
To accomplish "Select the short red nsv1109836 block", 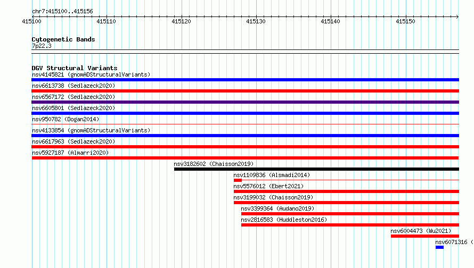I will coord(238,180).
